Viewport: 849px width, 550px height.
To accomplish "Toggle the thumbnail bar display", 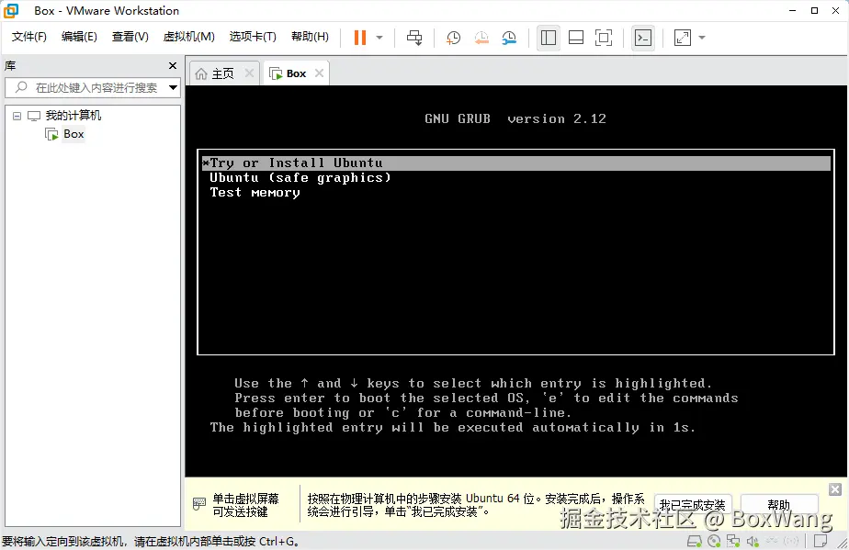I will click(x=577, y=38).
